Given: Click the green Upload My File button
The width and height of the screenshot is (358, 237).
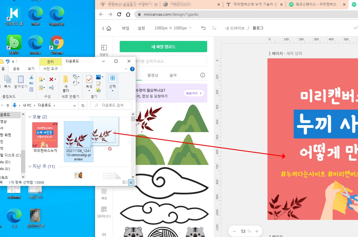Looking at the screenshot, I should pos(163,47).
